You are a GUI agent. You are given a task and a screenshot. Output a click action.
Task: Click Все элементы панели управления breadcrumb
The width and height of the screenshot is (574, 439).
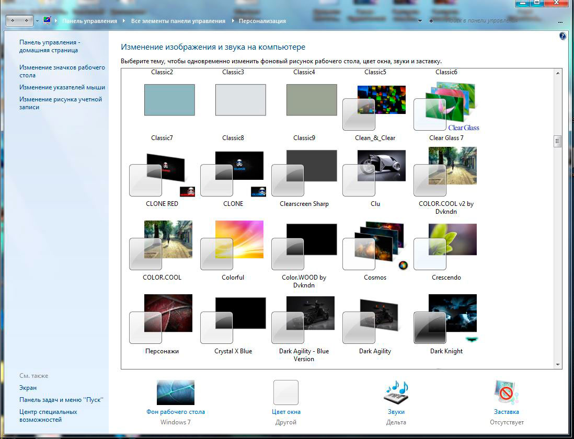(x=178, y=21)
